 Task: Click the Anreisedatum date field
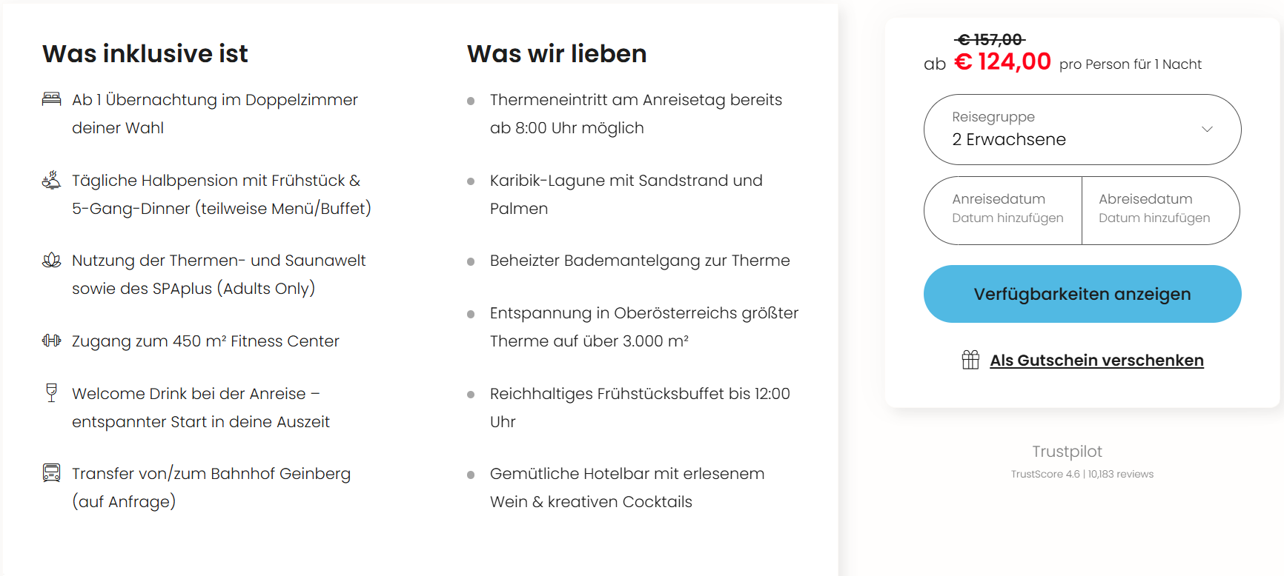click(1002, 210)
